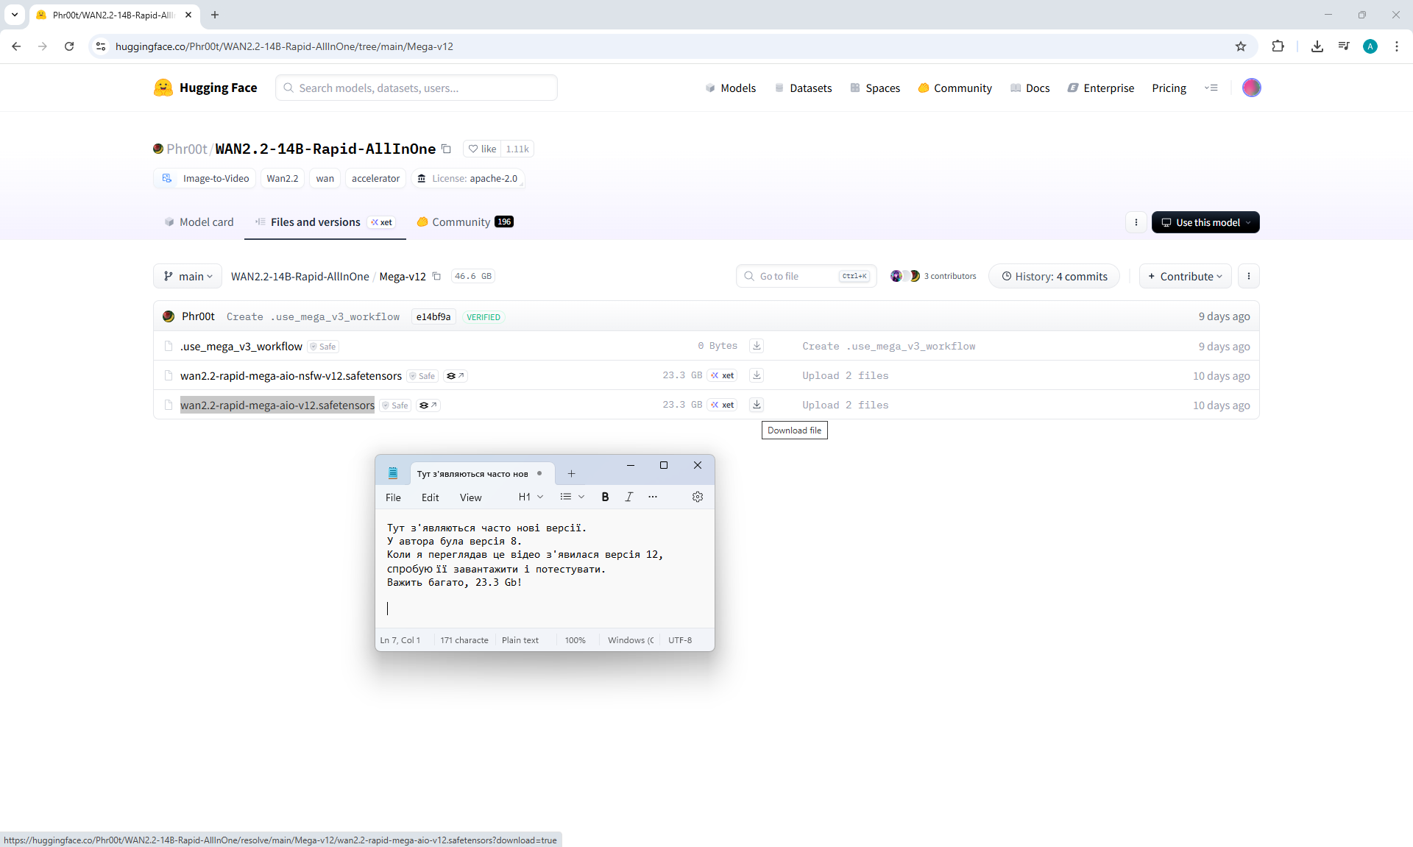Download the nsfw-v12 safetensors file
The height and width of the screenshot is (847, 1413).
point(757,375)
